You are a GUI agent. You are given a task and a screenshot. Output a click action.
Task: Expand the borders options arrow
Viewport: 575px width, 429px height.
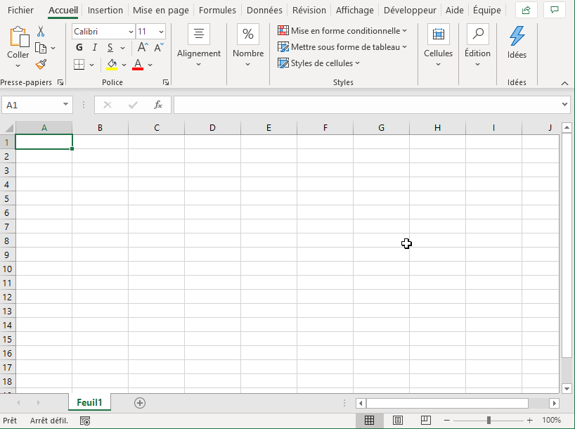(91, 65)
